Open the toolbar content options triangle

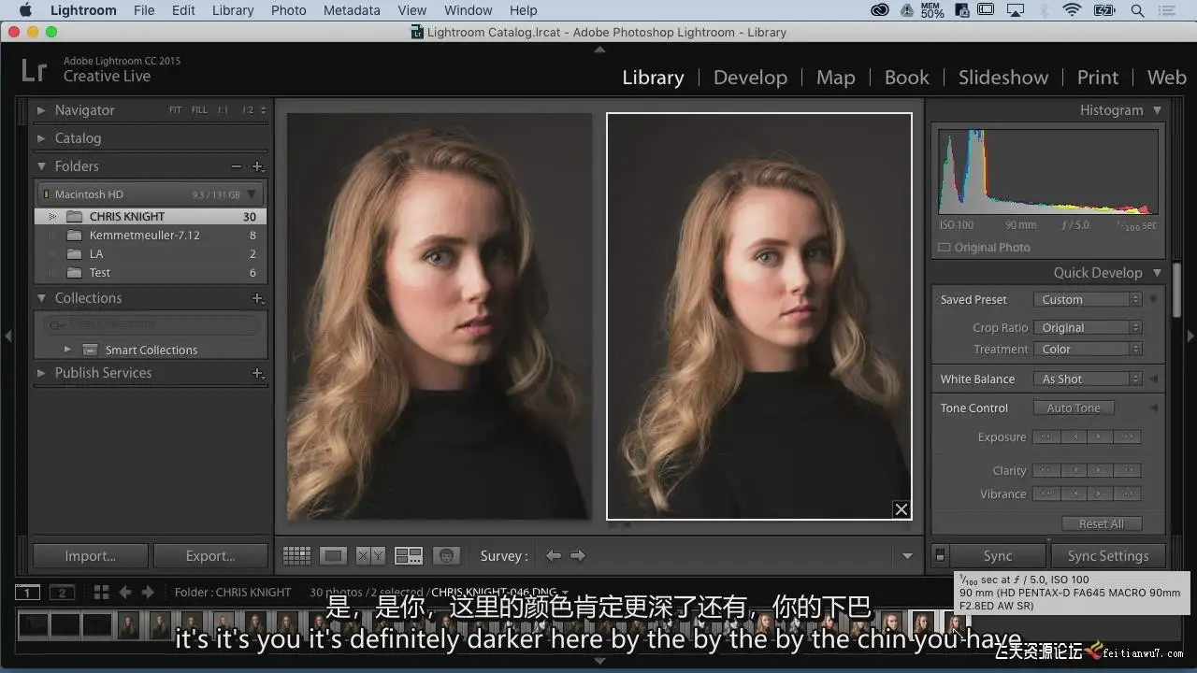tap(907, 556)
